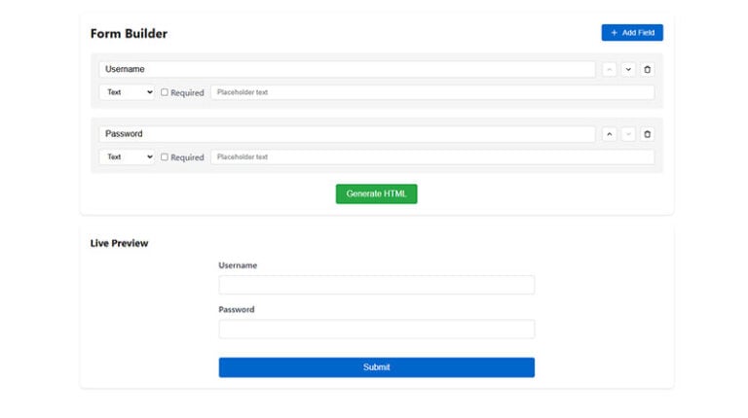Edit the Username label text box

point(348,69)
